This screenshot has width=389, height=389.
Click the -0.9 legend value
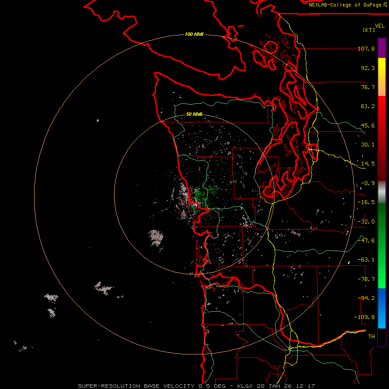[368, 183]
